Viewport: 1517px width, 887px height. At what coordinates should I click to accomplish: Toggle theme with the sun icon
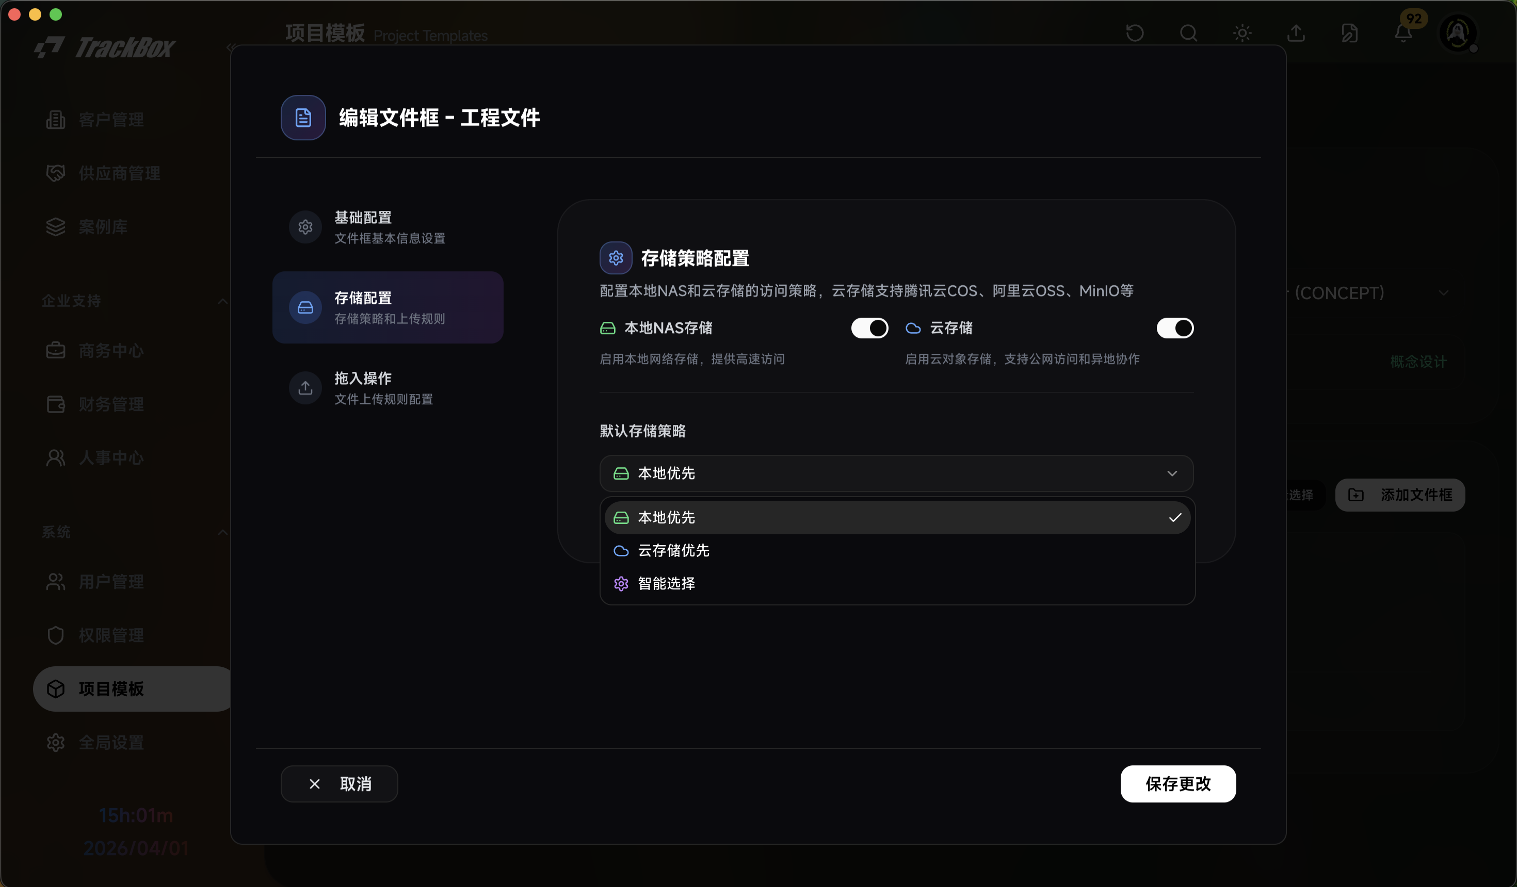pyautogui.click(x=1242, y=33)
